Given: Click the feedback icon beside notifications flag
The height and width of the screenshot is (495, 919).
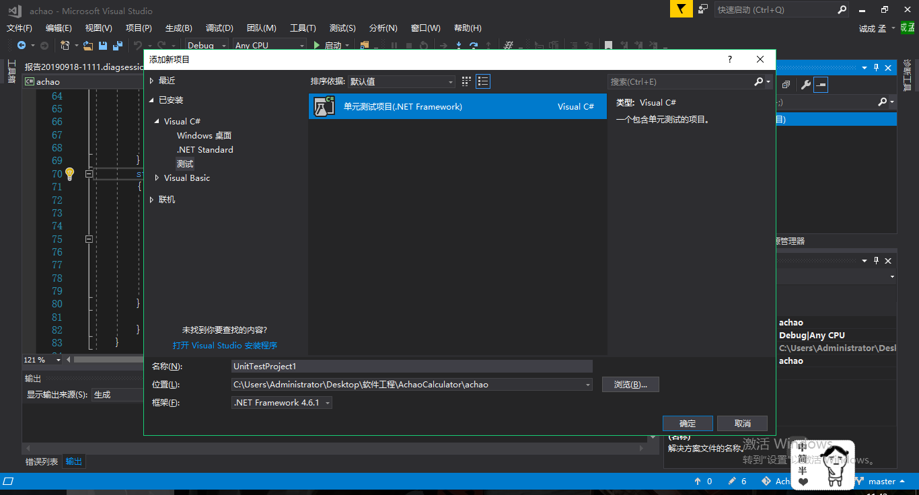Looking at the screenshot, I should click(x=703, y=9).
